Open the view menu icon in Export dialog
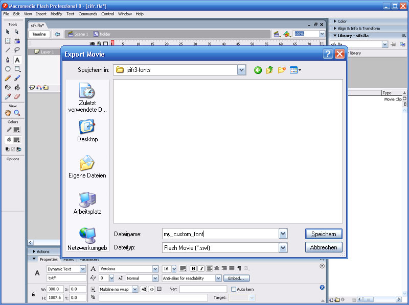This screenshot has height=305, width=409. pos(295,70)
